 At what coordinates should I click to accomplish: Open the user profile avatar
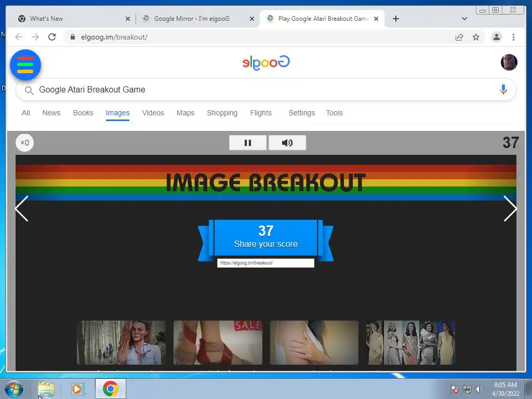click(509, 62)
